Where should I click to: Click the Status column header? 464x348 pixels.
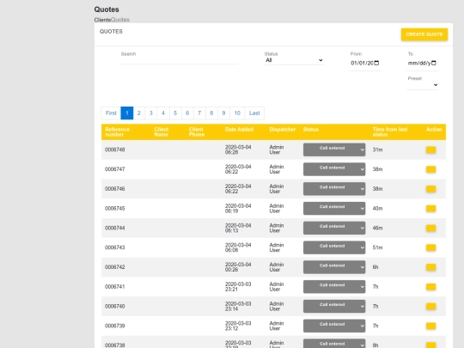tap(311, 130)
